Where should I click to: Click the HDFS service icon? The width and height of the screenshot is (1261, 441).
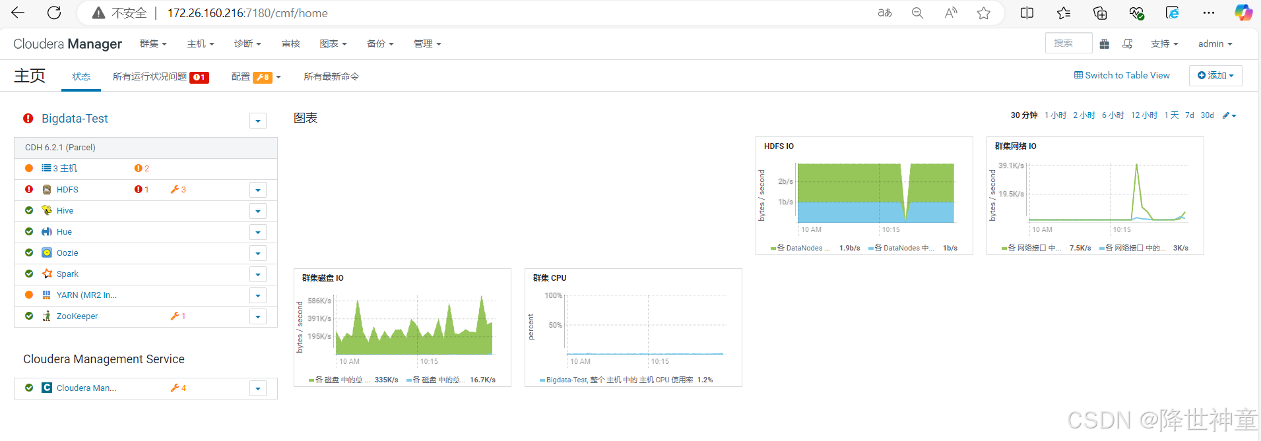tap(47, 189)
